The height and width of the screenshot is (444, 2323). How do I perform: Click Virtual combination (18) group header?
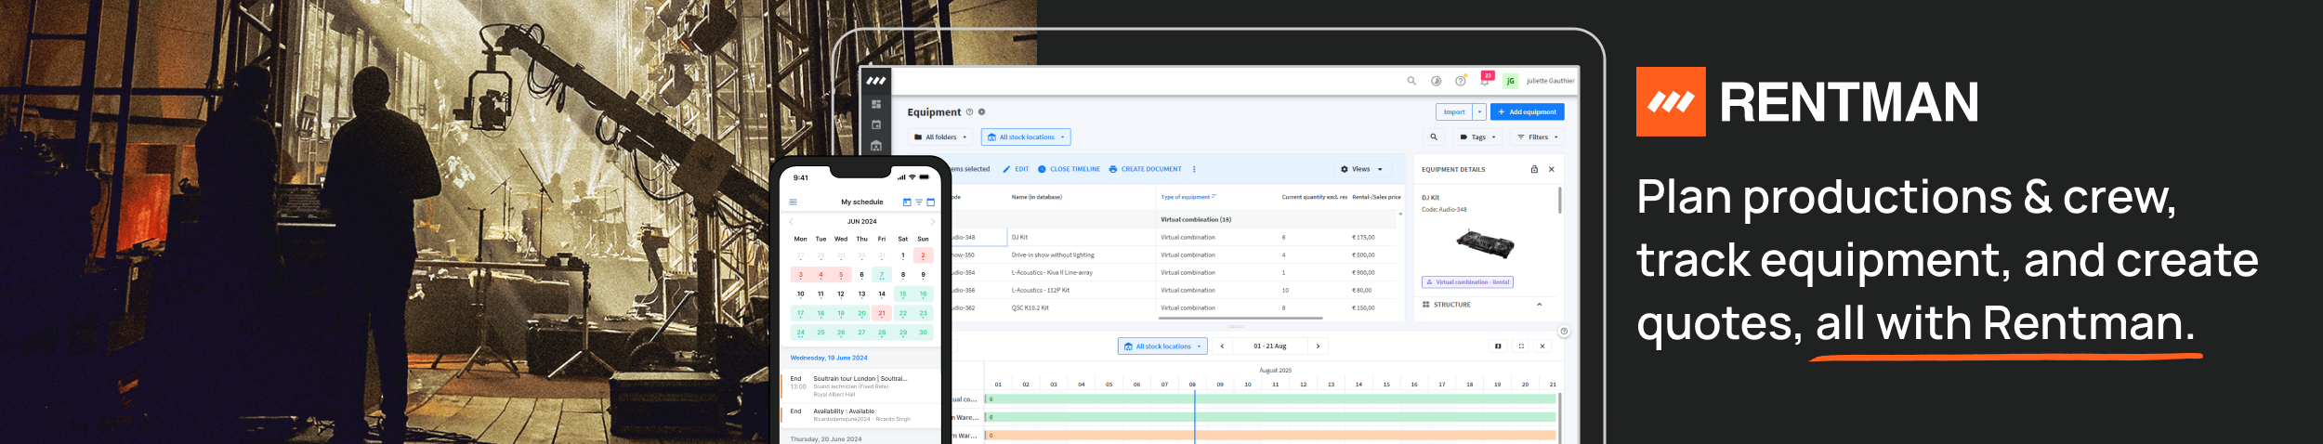coord(1196,219)
